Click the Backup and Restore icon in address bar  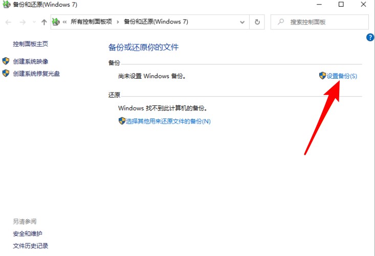(x=56, y=22)
